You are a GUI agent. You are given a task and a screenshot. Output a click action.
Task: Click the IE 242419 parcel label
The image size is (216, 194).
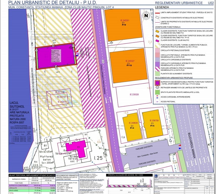(62, 102)
